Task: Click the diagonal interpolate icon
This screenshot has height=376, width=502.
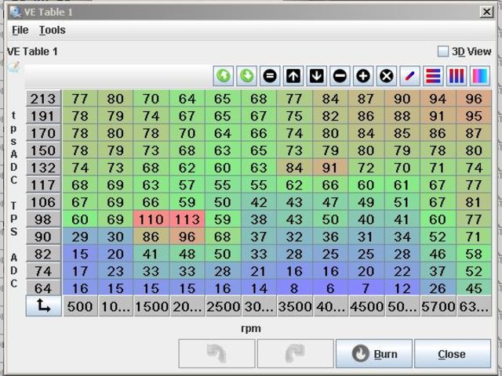Action: coord(409,76)
